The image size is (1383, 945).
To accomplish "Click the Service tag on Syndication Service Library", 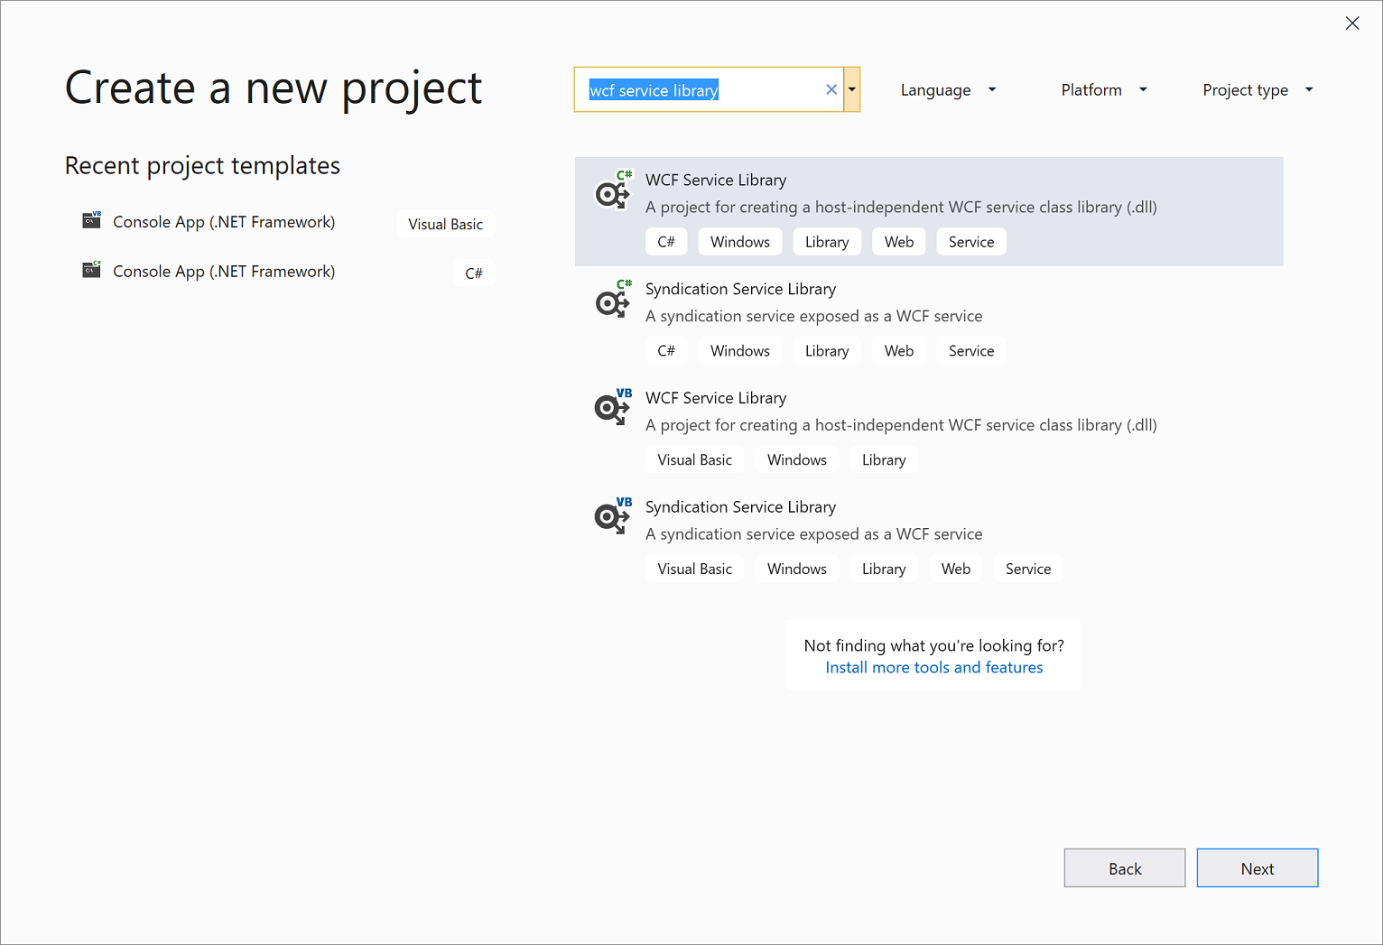I will (970, 350).
